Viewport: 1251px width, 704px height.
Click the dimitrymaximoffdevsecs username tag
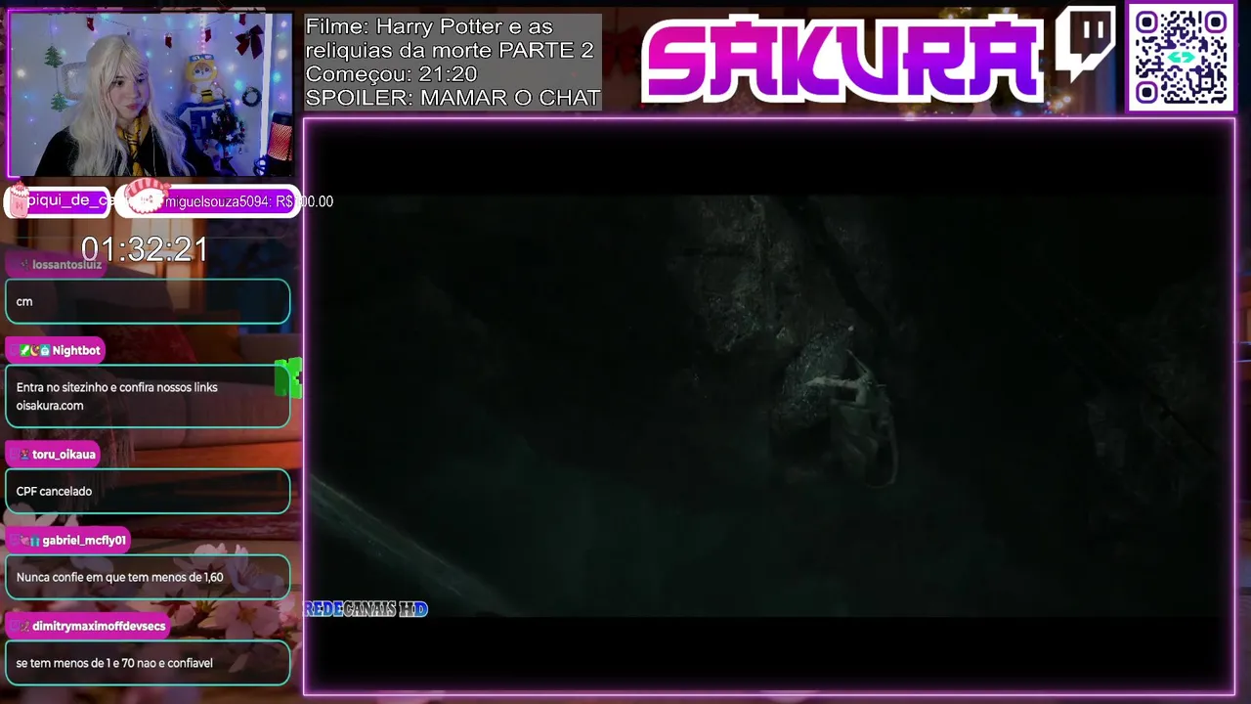[x=88, y=626]
